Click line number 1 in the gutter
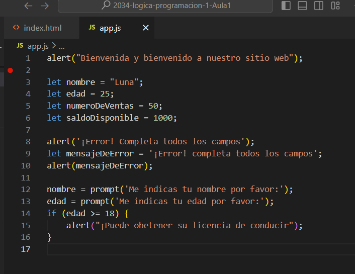 pos(28,58)
